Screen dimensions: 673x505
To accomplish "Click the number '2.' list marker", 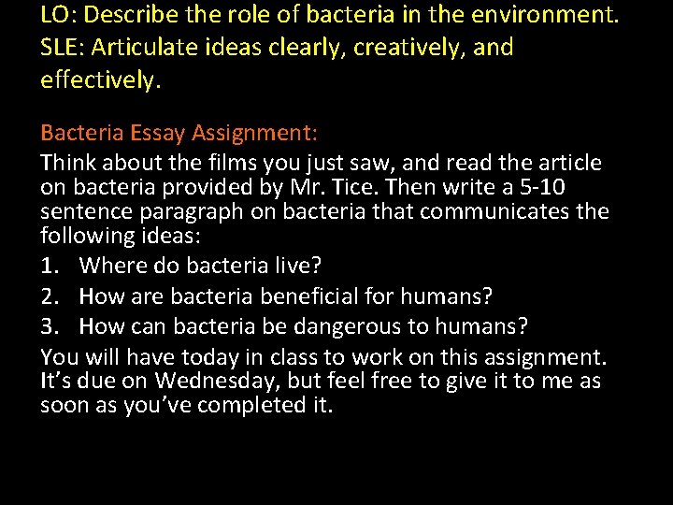I will 52,297.
